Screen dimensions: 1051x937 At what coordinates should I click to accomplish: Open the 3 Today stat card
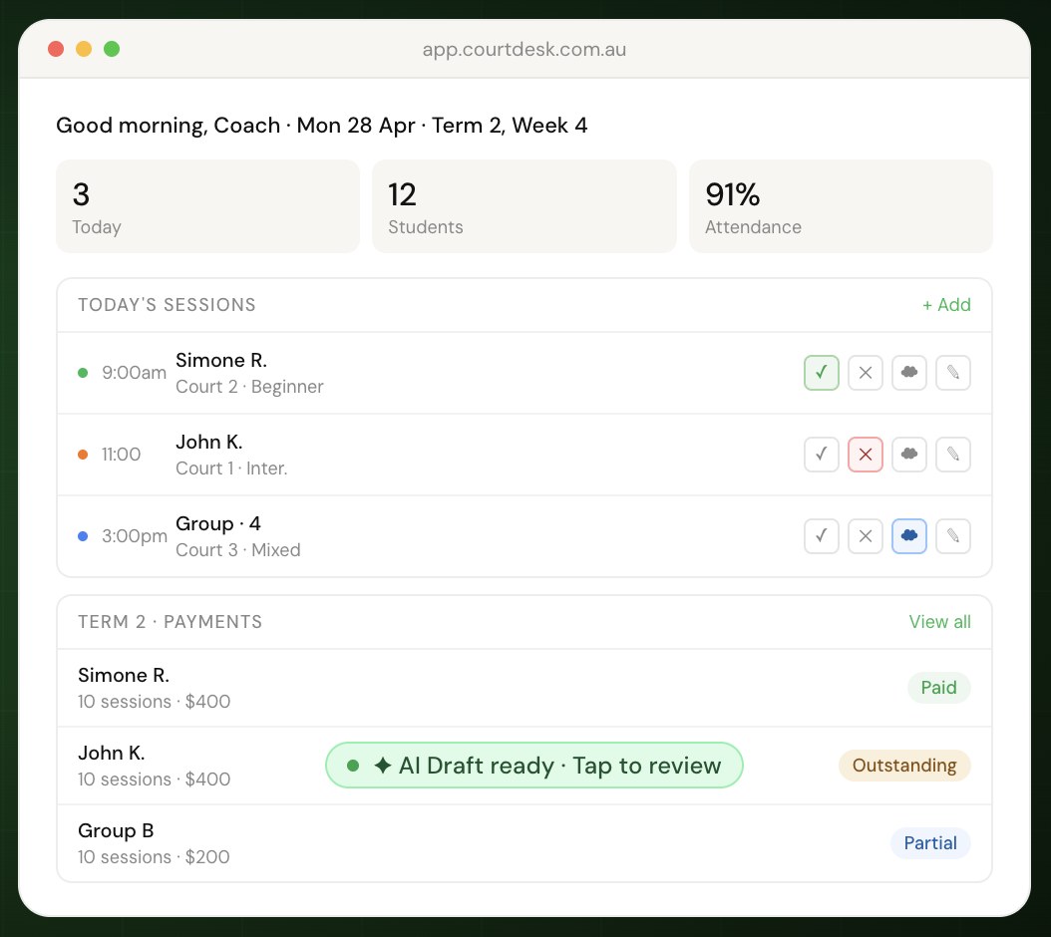[x=207, y=206]
